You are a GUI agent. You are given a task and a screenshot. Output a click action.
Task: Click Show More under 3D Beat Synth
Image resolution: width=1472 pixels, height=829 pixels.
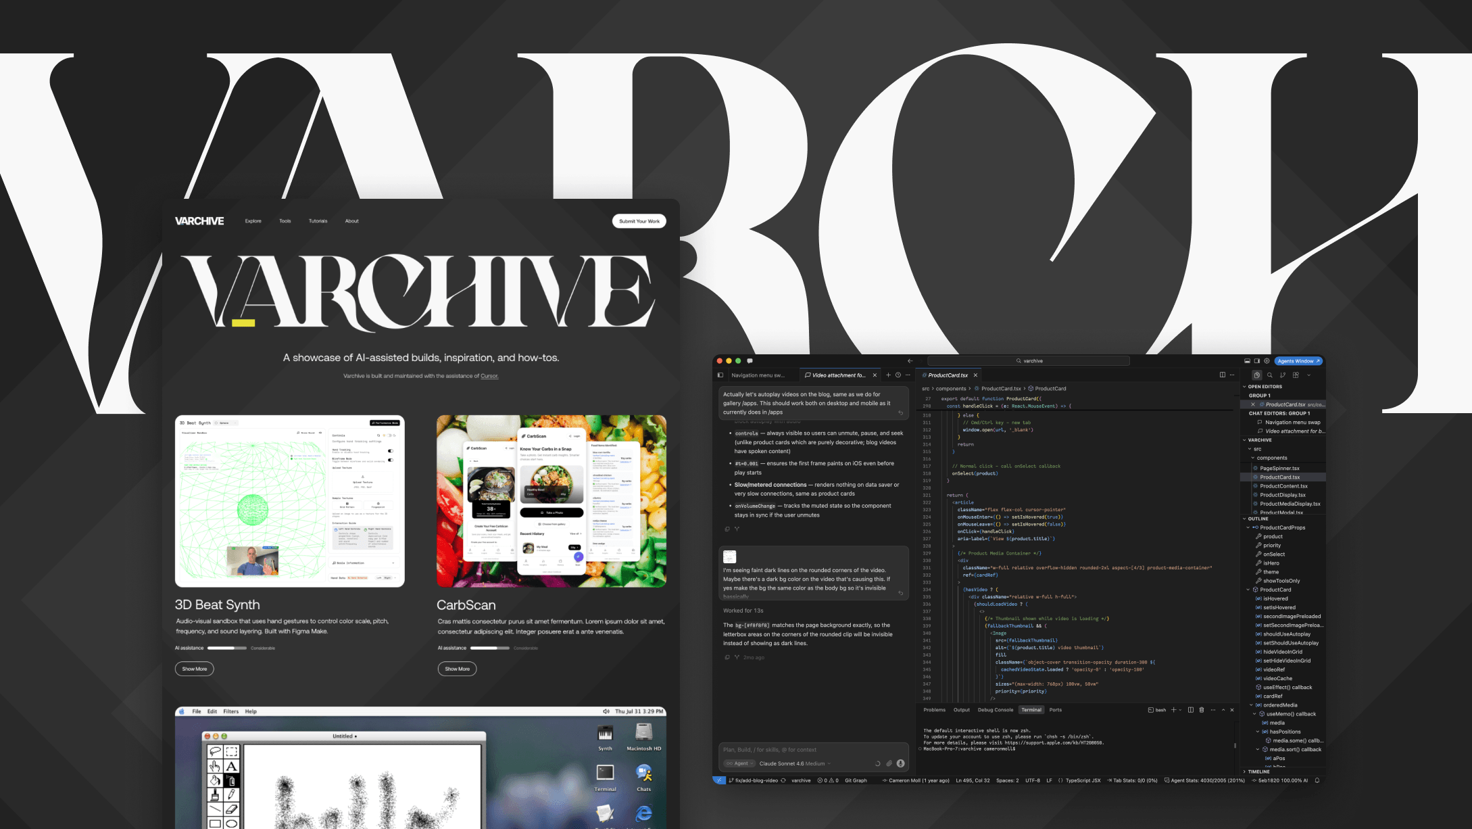pos(195,669)
